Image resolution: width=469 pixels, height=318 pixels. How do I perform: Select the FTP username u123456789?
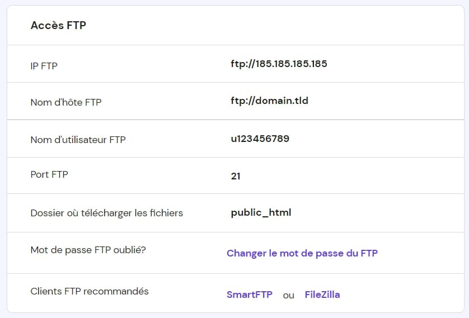pyautogui.click(x=260, y=139)
